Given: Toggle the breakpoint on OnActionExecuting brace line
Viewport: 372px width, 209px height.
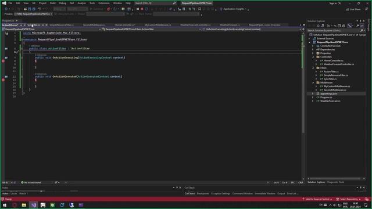Looking at the screenshot, I should pyautogui.click(x=3, y=61).
